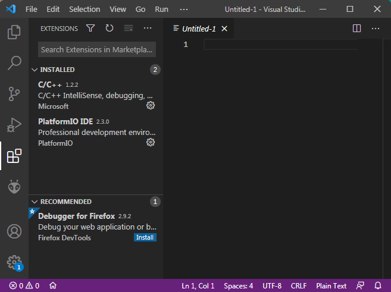
Task: Click the VS Code logo icon
Action: [11, 10]
